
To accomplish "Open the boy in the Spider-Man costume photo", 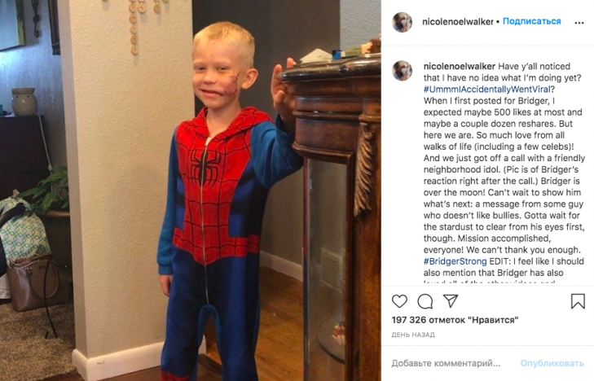I will (x=191, y=190).
